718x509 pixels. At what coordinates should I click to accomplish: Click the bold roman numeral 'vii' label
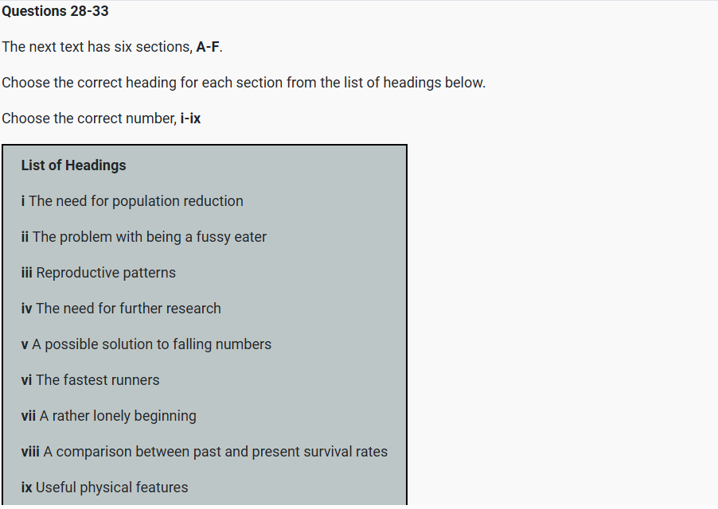[29, 416]
